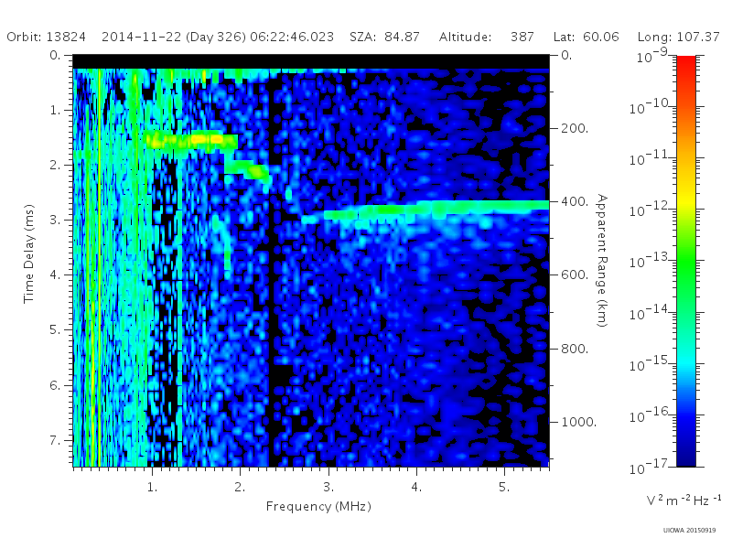Click apparent range tick label '200.'

575,128
